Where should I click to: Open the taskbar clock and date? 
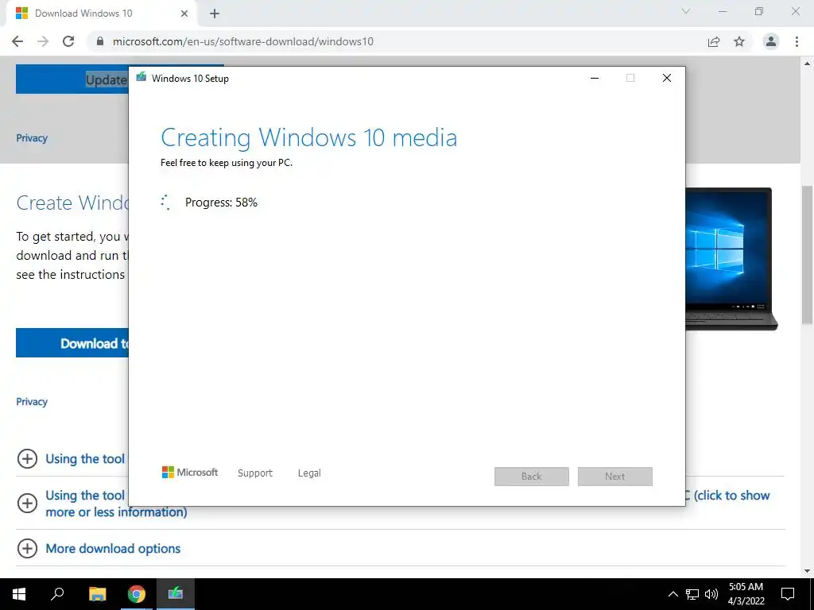746,594
